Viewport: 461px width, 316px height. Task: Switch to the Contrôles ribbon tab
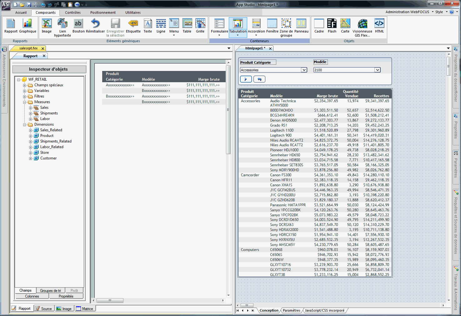pos(73,13)
